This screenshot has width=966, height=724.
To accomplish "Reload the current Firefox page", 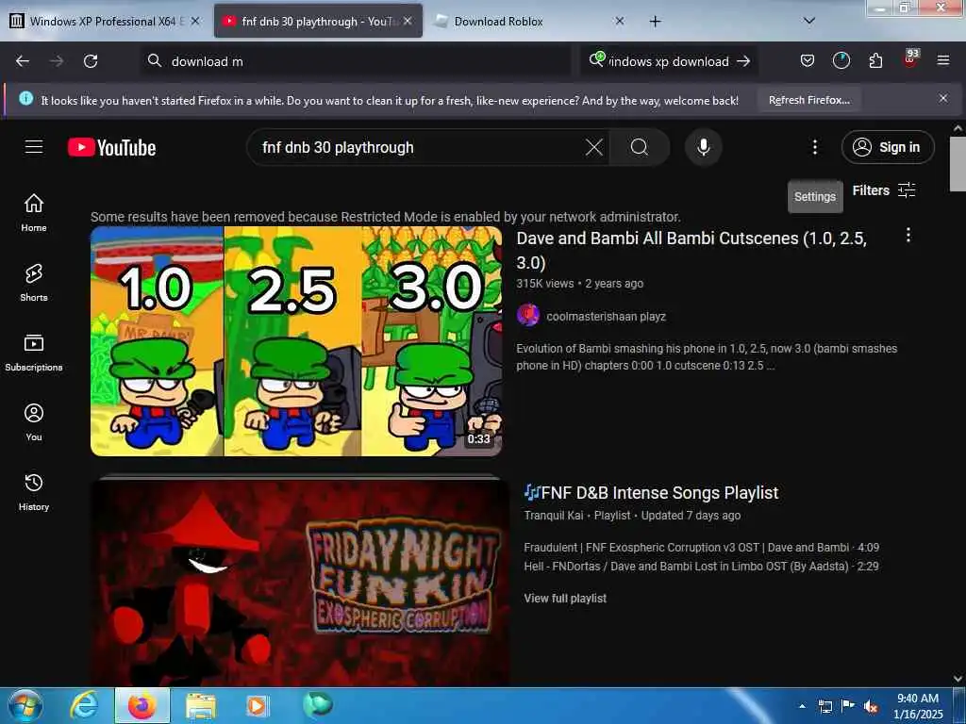I will (91, 61).
